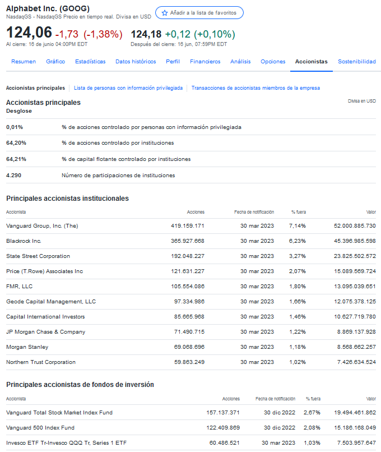The image size is (381, 452).
Task: Click Invesco fund value 7.503.957.647
Action: tap(356, 443)
